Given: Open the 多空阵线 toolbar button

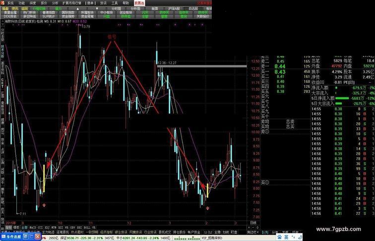Looking at the screenshot, I should tap(29, 16).
